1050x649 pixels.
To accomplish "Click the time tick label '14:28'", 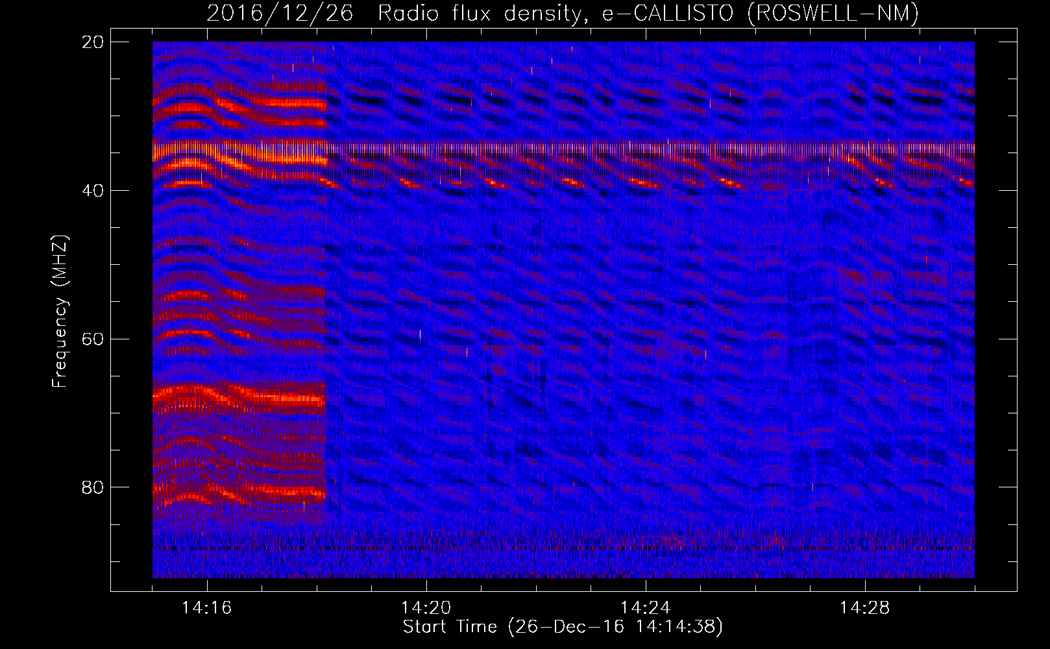I will (865, 608).
